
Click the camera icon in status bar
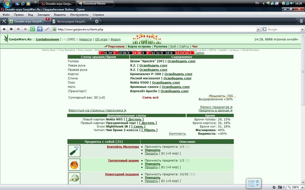tap(280, 187)
